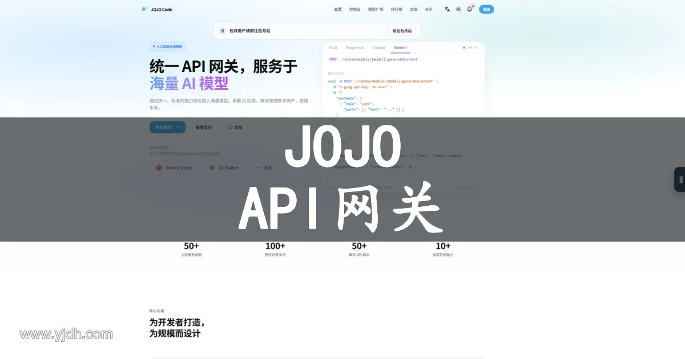The image size is (685, 359).
Task: Open the 控制台 console page
Action: click(x=355, y=9)
